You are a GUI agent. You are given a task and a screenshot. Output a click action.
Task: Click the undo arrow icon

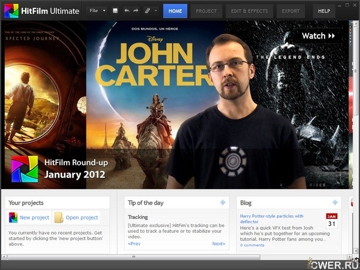pyautogui.click(x=127, y=11)
